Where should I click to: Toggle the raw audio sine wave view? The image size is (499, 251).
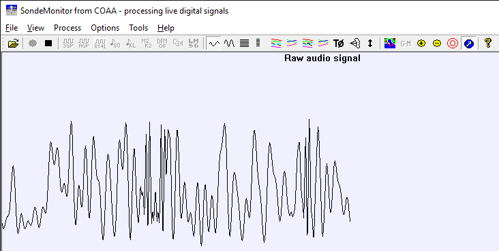(x=214, y=44)
